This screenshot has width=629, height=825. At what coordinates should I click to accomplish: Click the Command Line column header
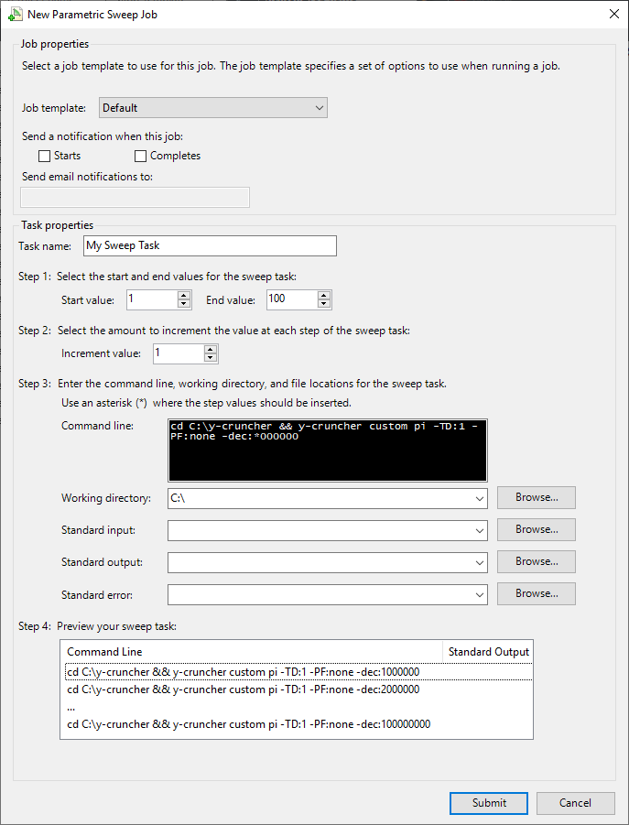(252, 652)
